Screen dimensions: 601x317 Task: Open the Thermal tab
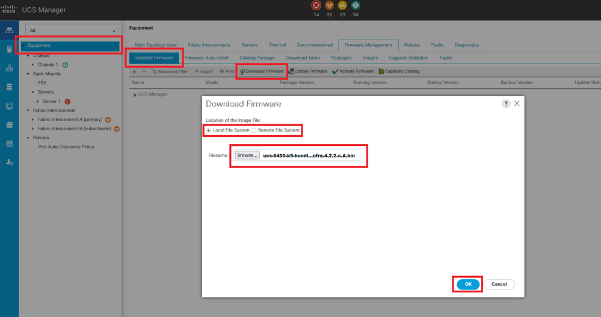tap(277, 45)
